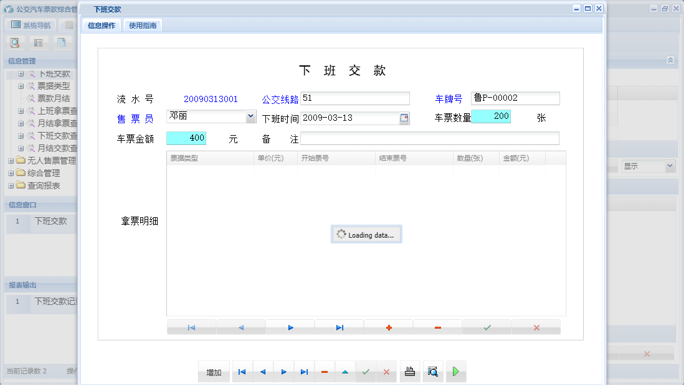Open the calendar picker for 下班时间
This screenshot has width=684, height=389.
click(x=405, y=118)
